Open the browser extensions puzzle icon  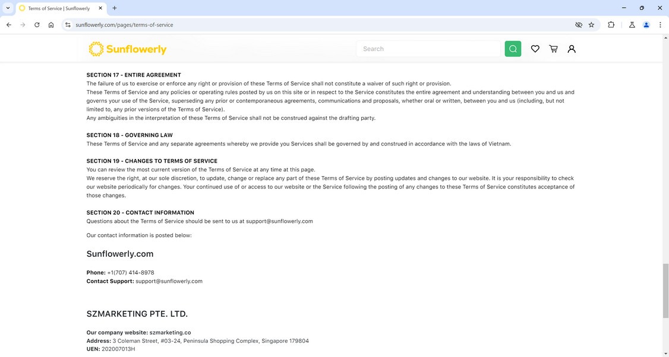[611, 25]
